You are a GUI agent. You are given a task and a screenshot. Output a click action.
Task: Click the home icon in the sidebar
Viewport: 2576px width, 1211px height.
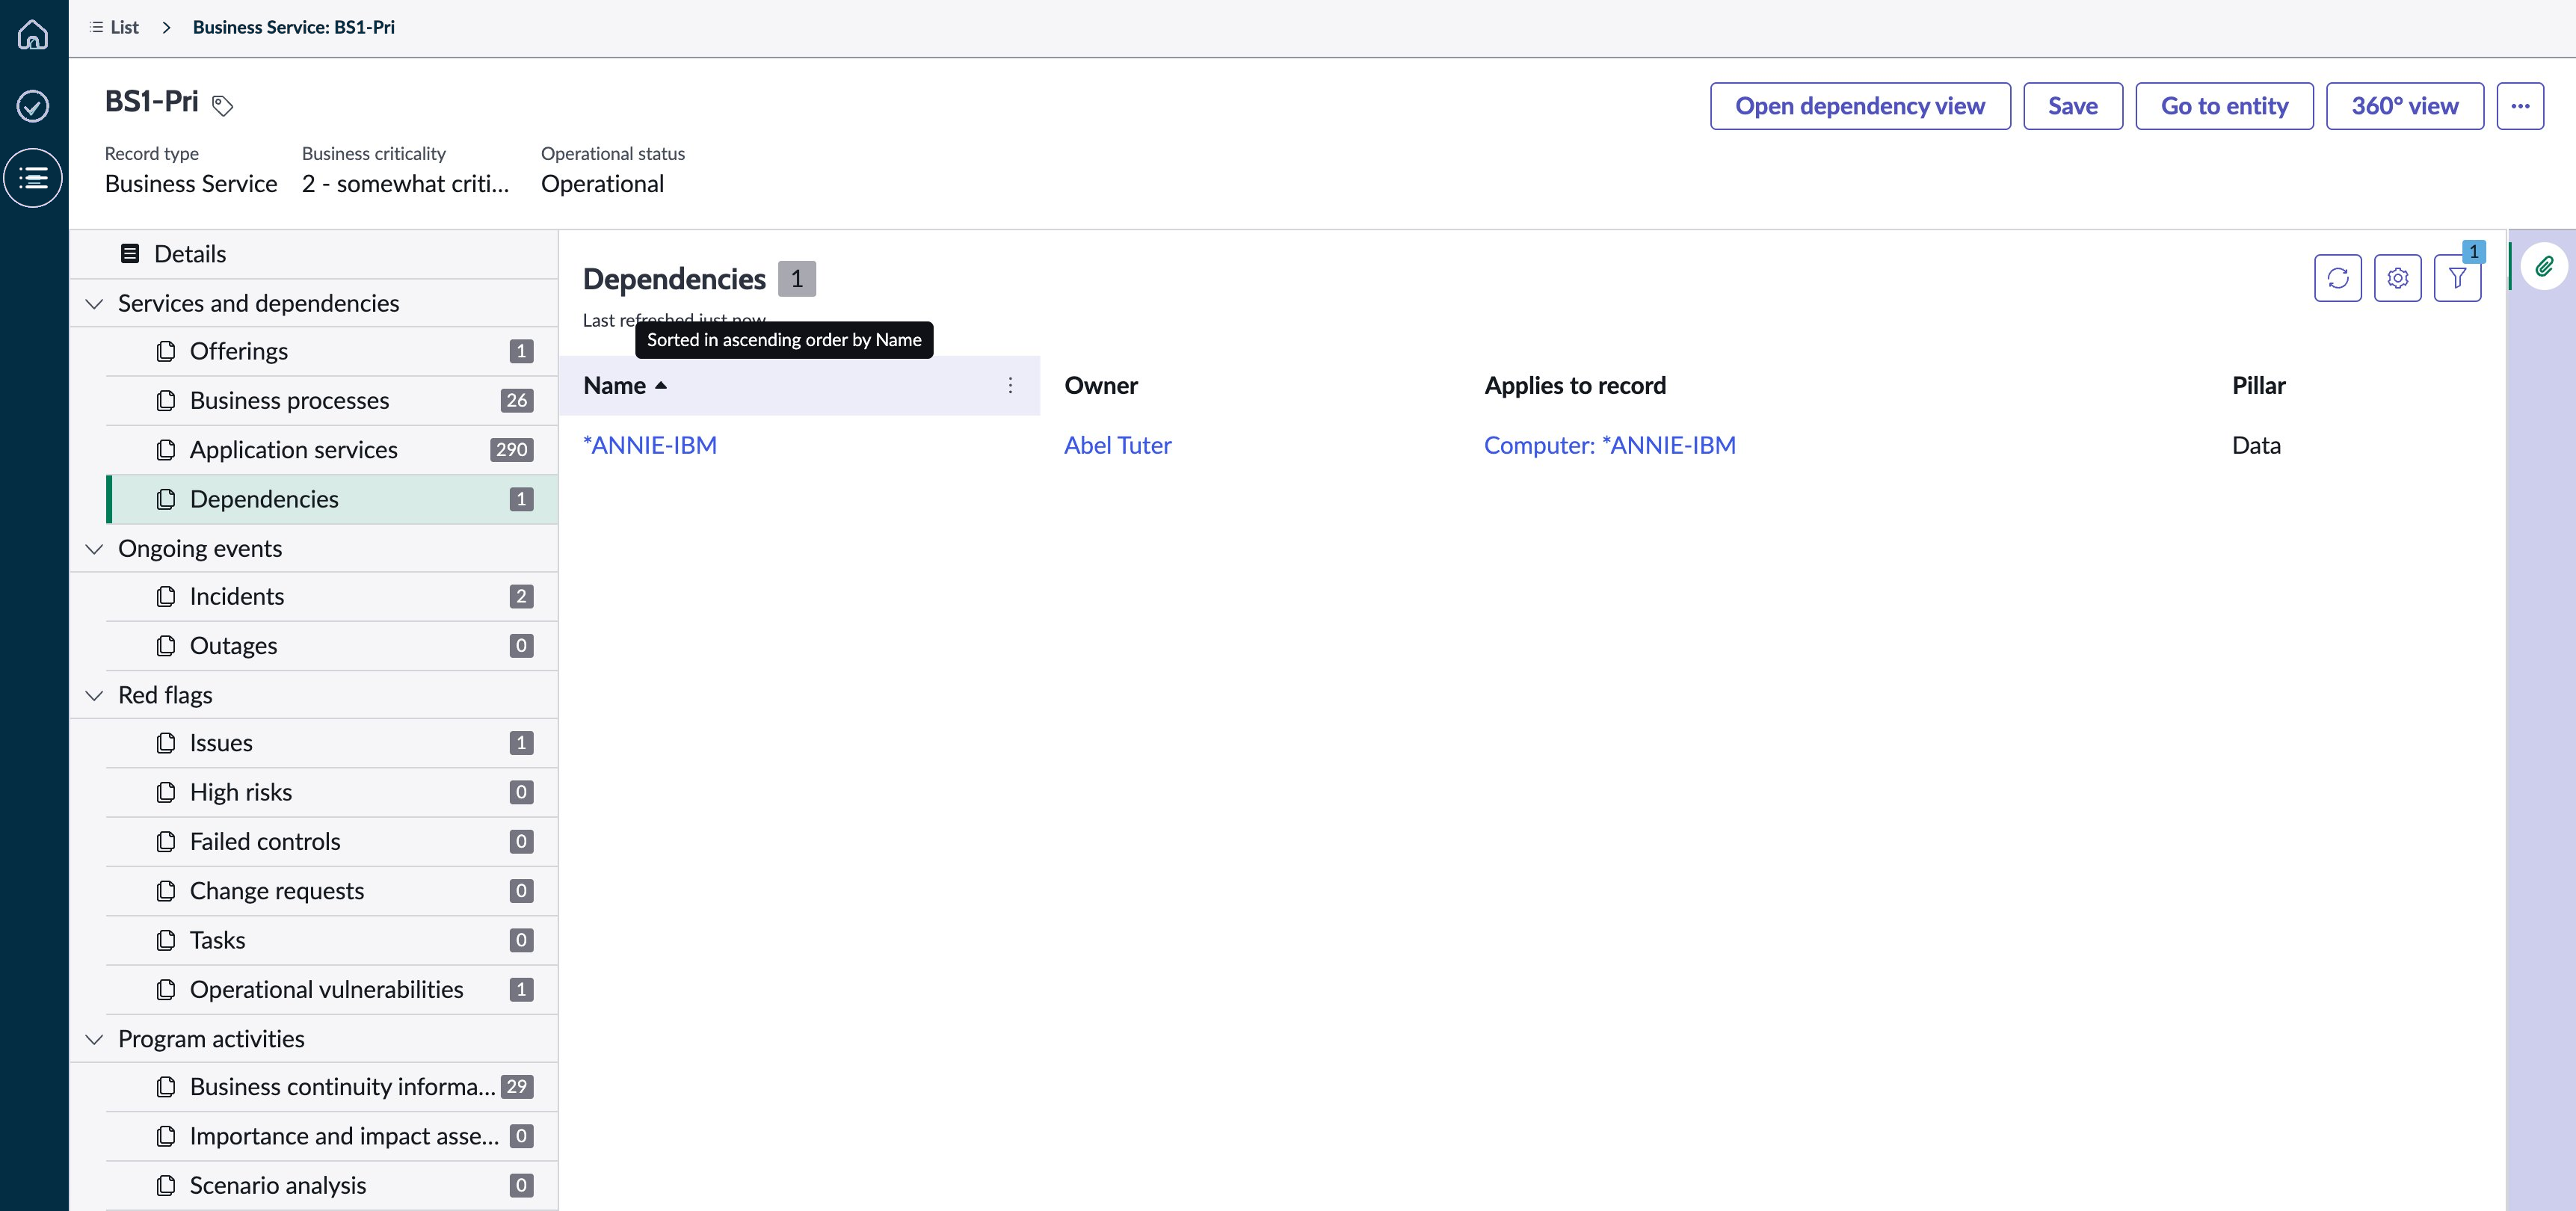click(33, 34)
